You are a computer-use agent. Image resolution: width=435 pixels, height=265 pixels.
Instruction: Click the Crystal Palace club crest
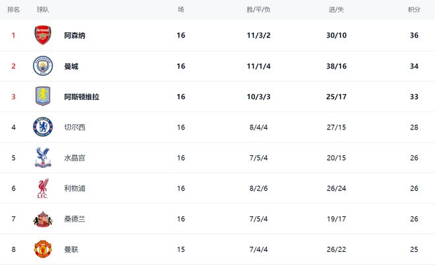[x=43, y=158]
